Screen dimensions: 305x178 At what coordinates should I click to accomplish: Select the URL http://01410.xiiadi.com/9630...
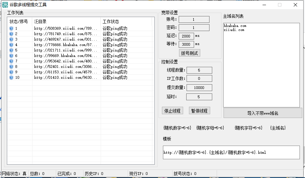(65, 77)
